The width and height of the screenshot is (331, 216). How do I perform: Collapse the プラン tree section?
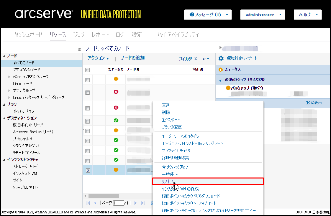4,104
